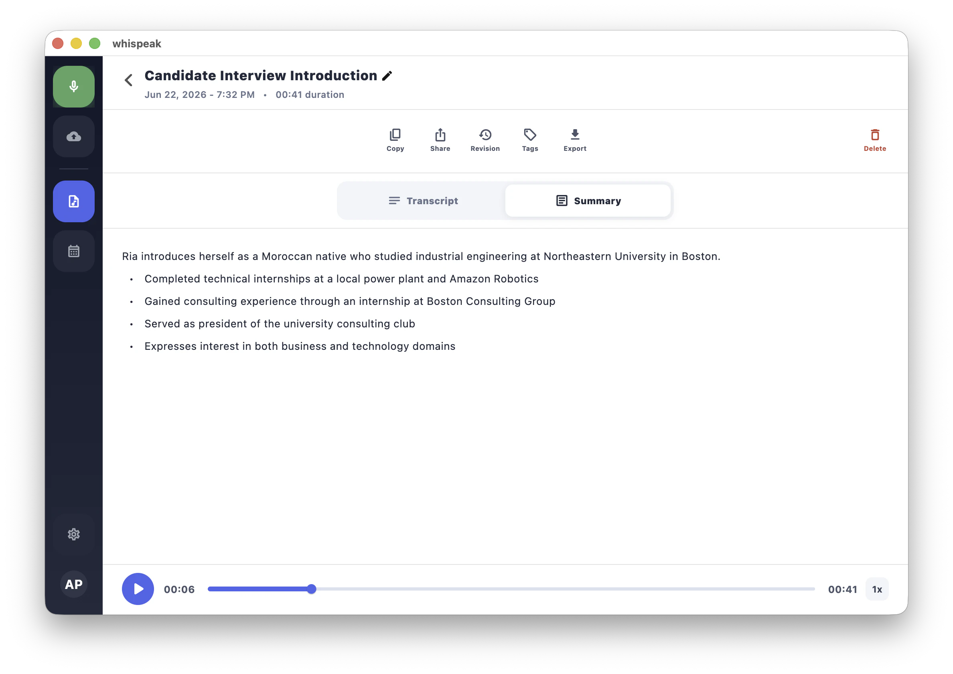Click the university consulting club bullet
The image size is (953, 674).
pos(280,323)
